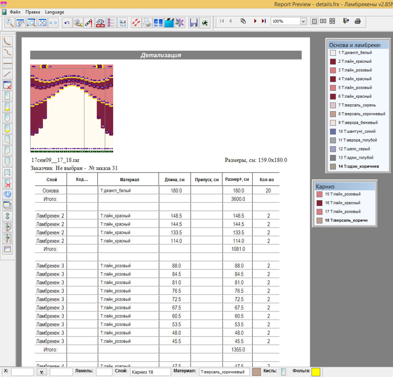Switch to four-page view layout
The height and width of the screenshot is (377, 393).
(x=332, y=21)
